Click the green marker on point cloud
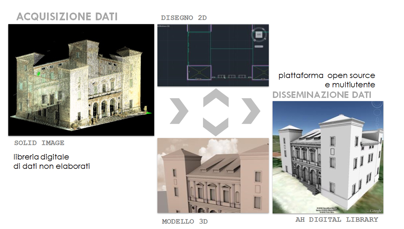 pos(39,73)
